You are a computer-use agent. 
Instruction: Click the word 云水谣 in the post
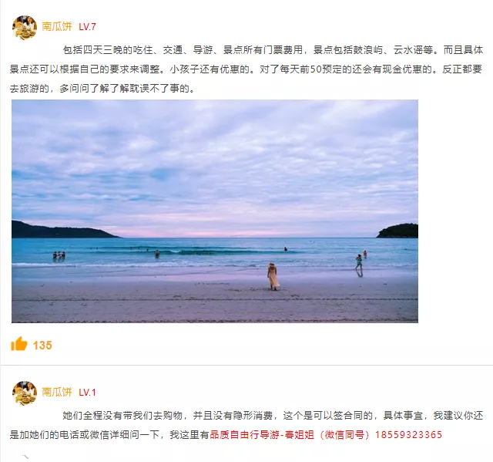408,50
